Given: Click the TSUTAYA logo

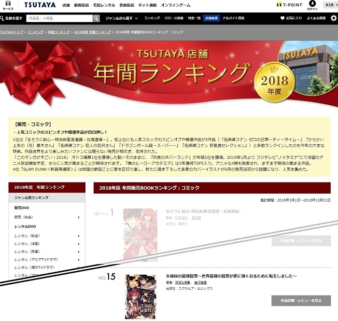Looking at the screenshot, I should click(40, 5).
